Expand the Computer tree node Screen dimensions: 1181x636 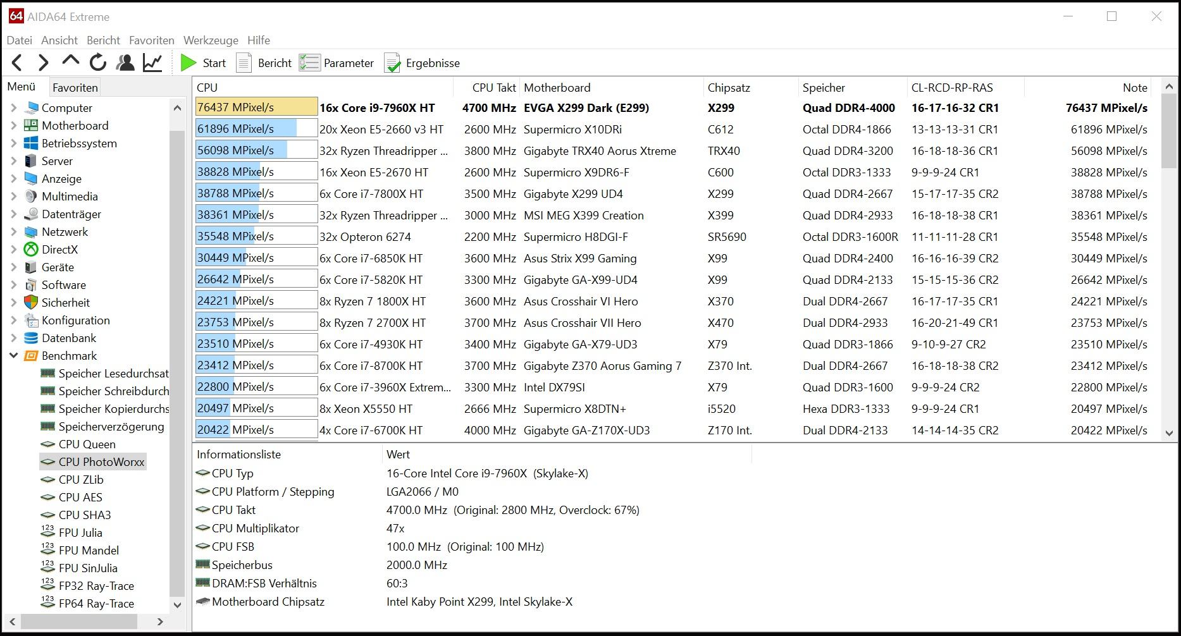(x=13, y=108)
